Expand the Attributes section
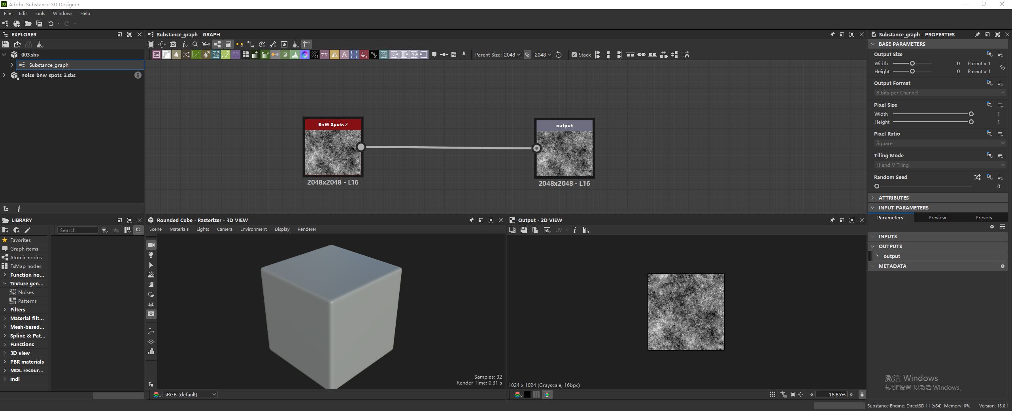Viewport: 1012px width, 411px height. (873, 198)
